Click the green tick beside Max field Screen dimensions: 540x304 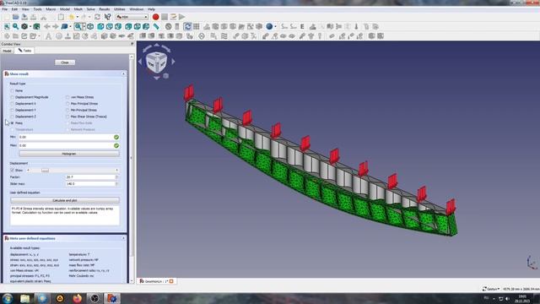click(116, 145)
